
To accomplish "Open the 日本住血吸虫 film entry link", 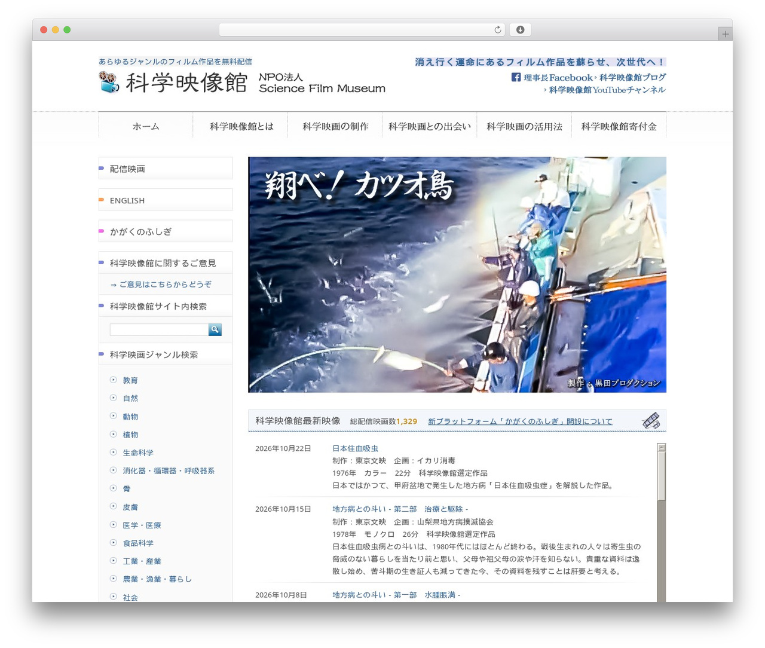I will (x=355, y=448).
